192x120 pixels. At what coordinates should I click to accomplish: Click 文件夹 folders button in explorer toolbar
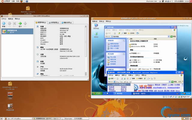(x=131, y=33)
